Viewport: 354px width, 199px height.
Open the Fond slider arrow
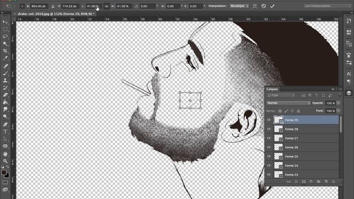(x=339, y=111)
